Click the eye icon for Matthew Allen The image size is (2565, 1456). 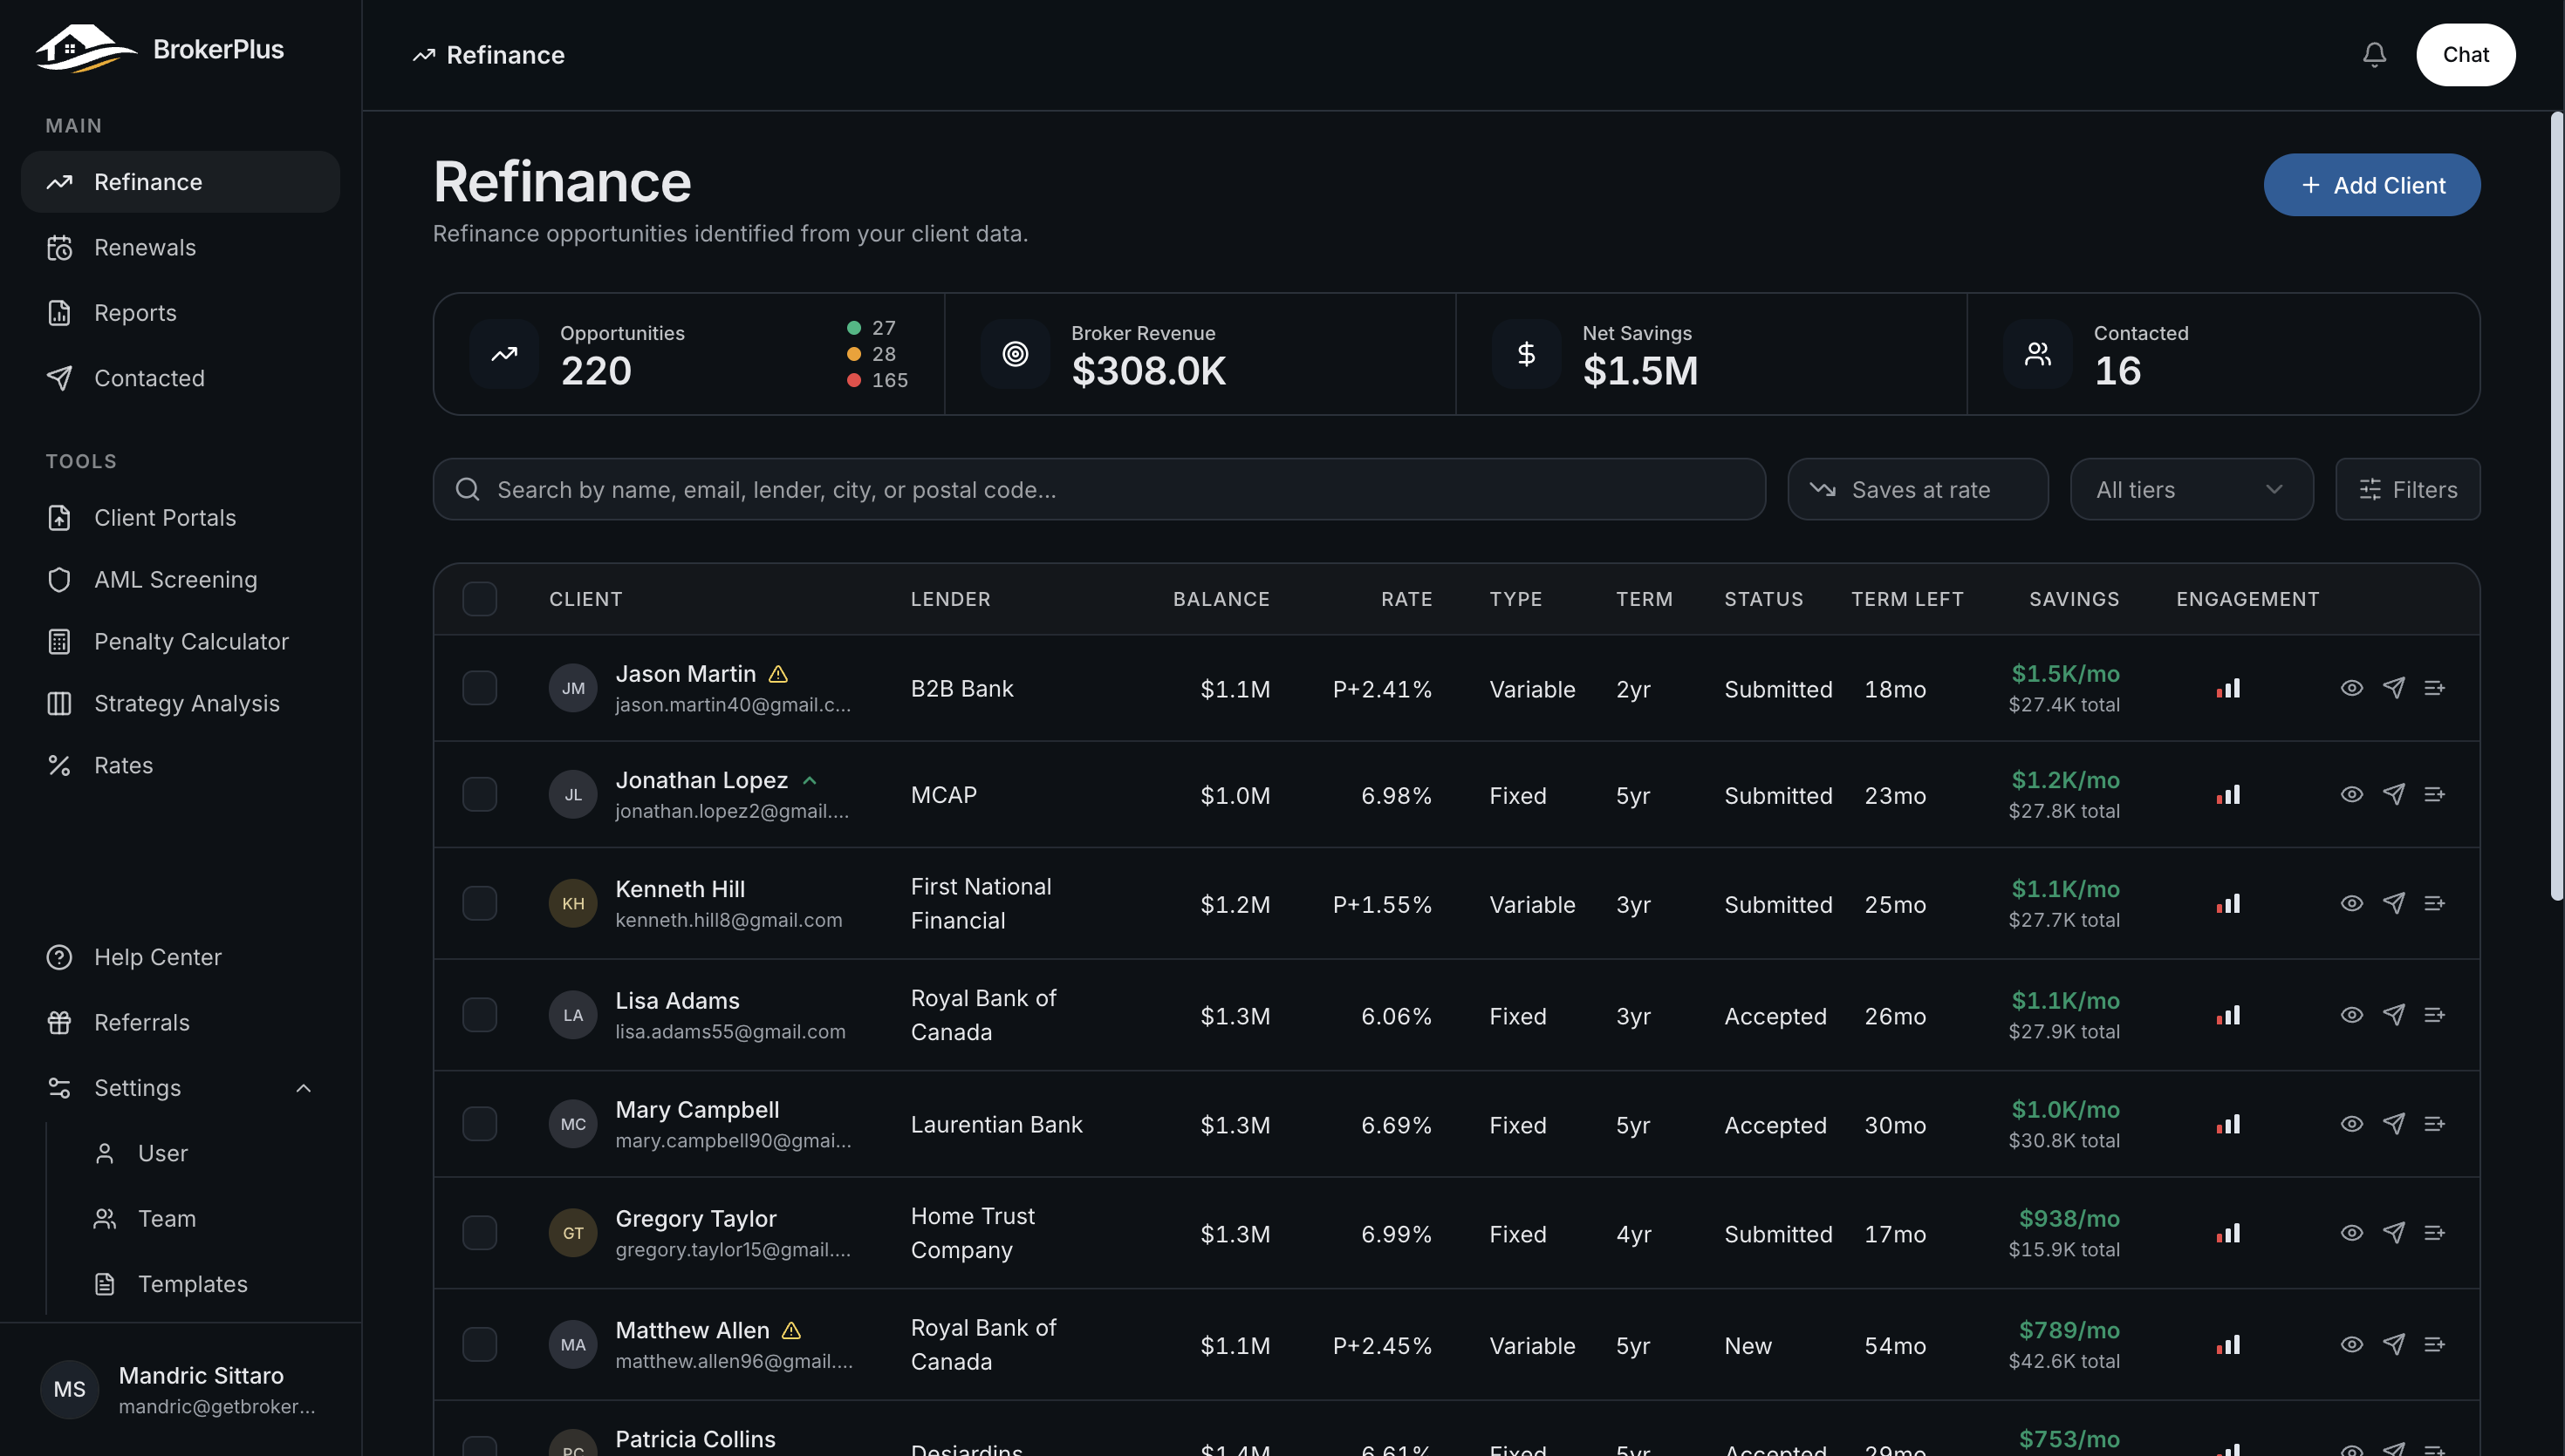pyautogui.click(x=2352, y=1344)
